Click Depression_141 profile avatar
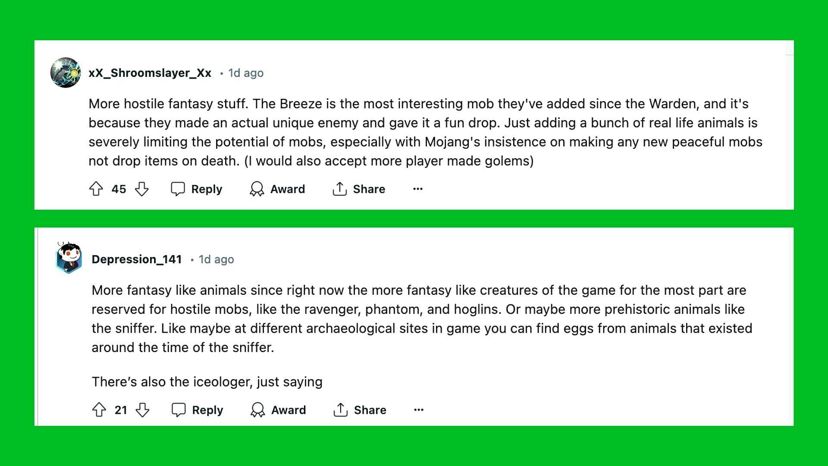 click(x=67, y=258)
